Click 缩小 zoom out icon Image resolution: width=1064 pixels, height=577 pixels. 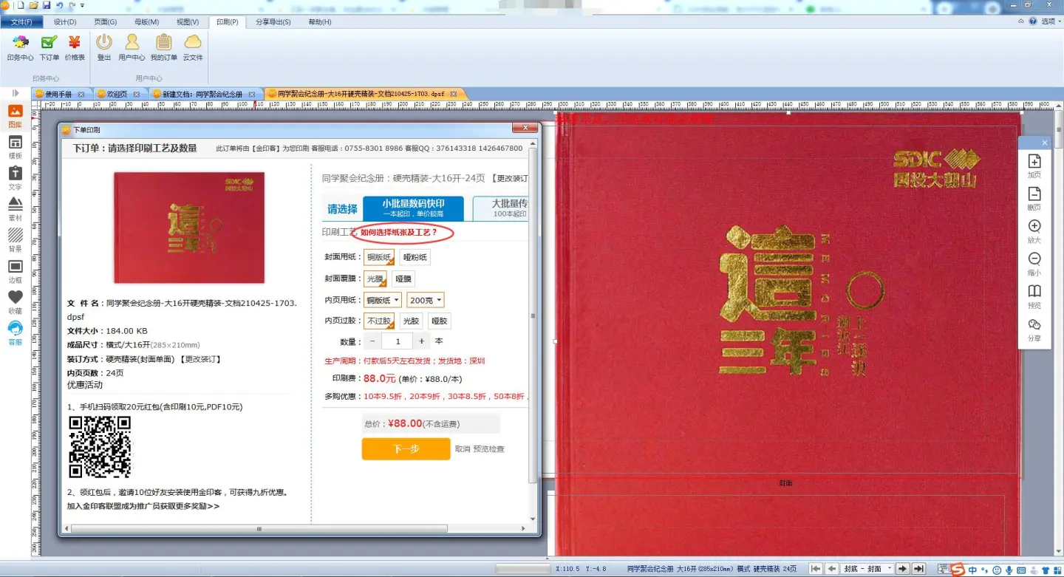coord(1034,264)
